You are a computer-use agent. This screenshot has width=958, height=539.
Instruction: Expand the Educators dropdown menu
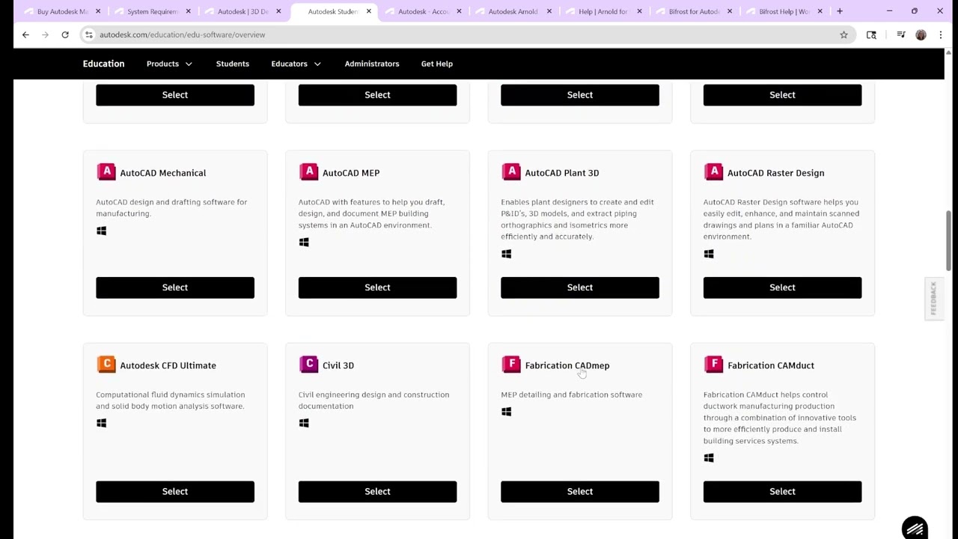[296, 64]
